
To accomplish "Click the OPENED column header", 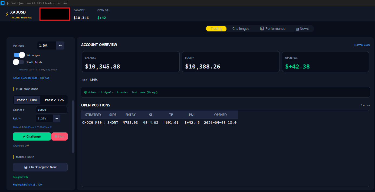I will [x=221, y=115].
